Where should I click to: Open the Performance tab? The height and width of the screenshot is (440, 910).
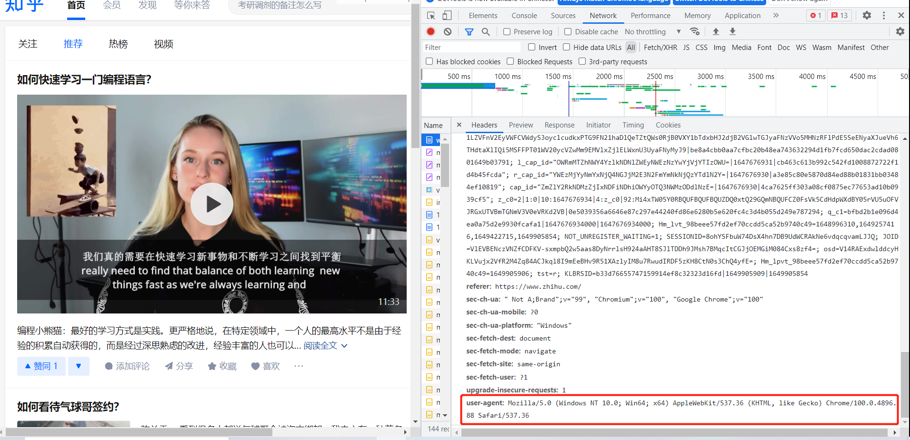coord(650,15)
